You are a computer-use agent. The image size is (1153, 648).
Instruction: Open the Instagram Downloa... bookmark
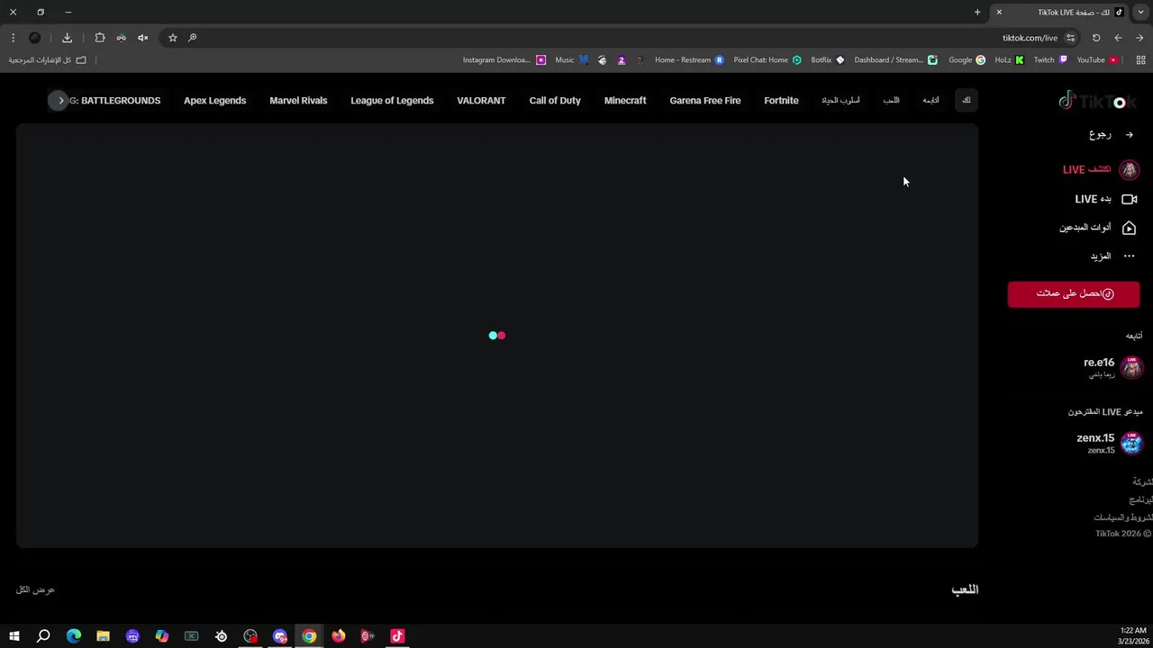(x=504, y=60)
